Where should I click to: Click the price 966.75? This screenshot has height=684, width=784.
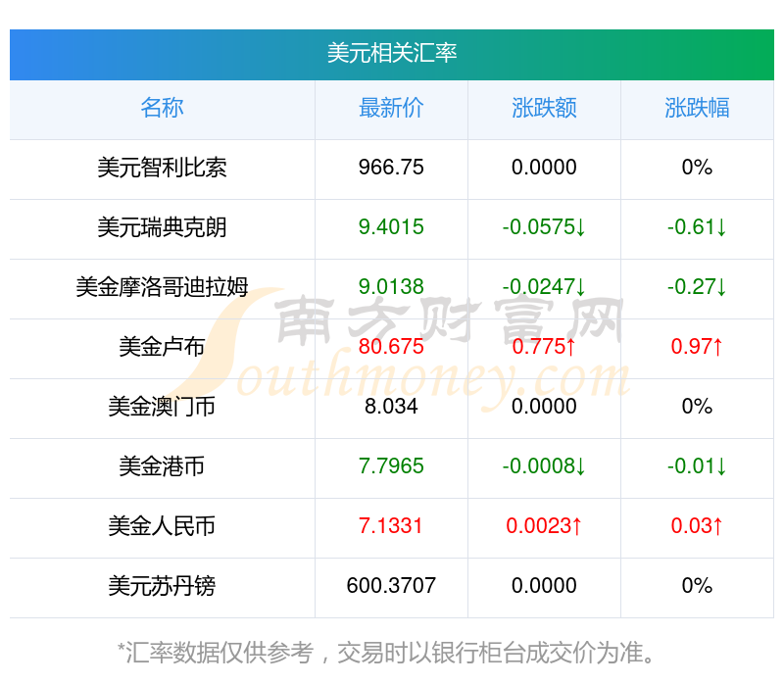coord(391,168)
